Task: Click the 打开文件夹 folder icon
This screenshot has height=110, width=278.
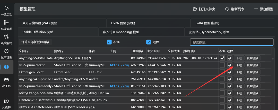Action: [195, 9]
